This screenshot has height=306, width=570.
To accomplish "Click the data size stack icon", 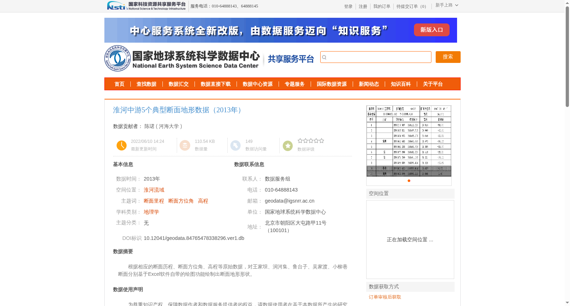I will (185, 145).
